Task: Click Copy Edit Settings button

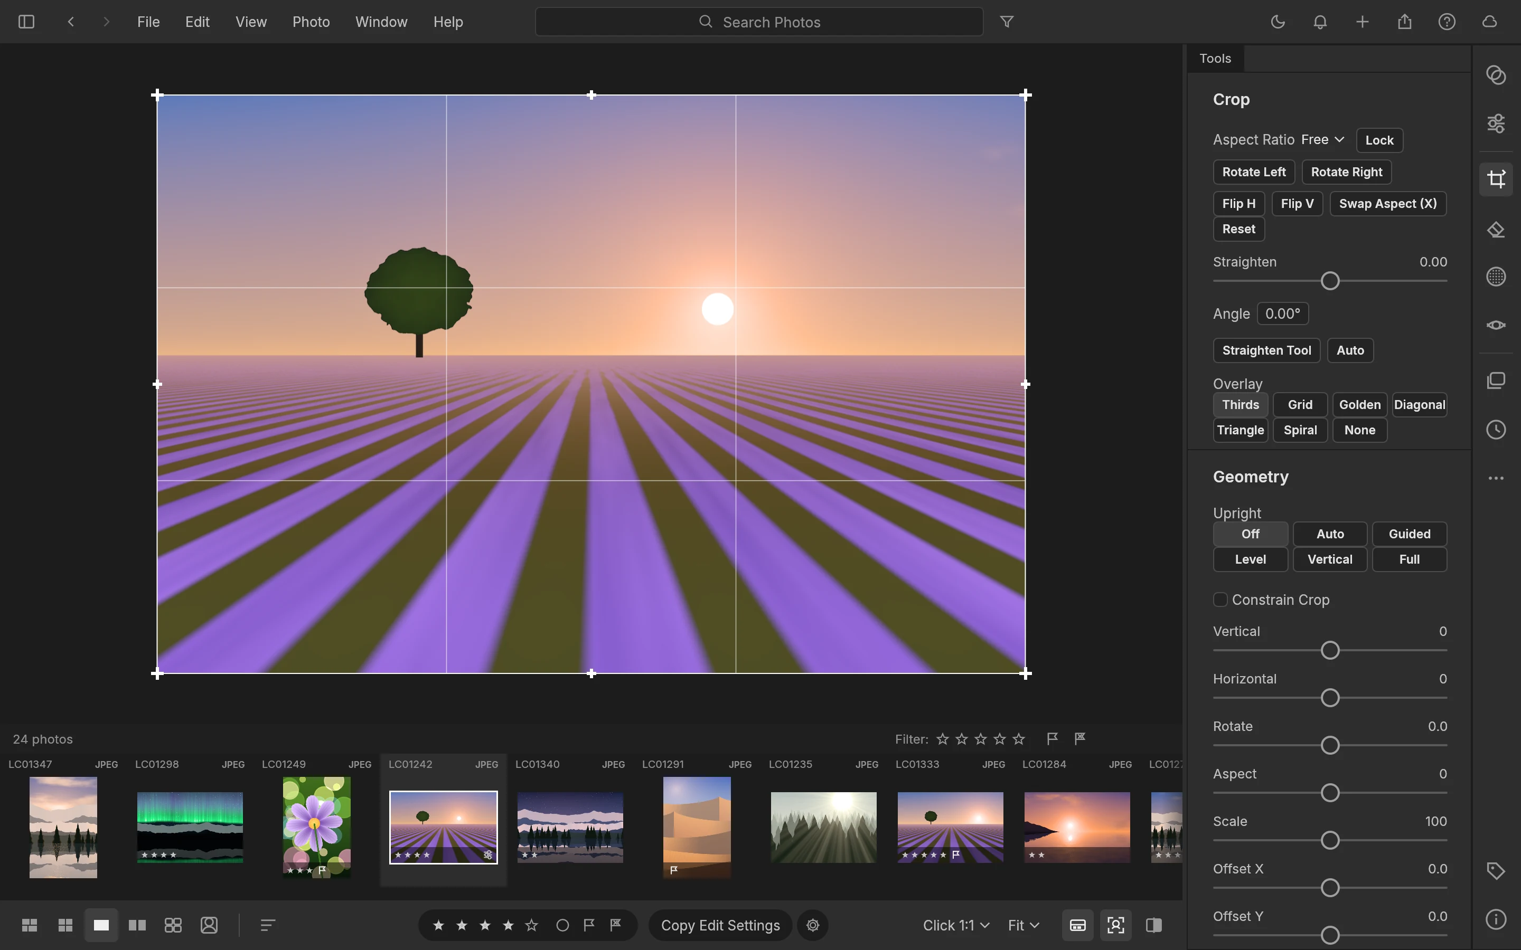Action: (x=720, y=925)
